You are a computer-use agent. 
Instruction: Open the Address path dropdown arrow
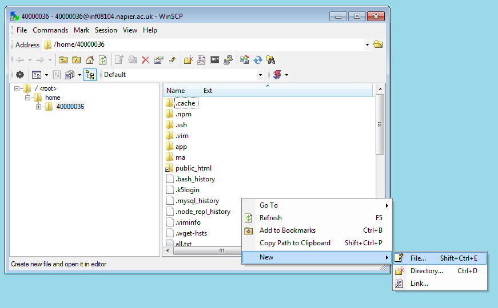[x=367, y=44]
